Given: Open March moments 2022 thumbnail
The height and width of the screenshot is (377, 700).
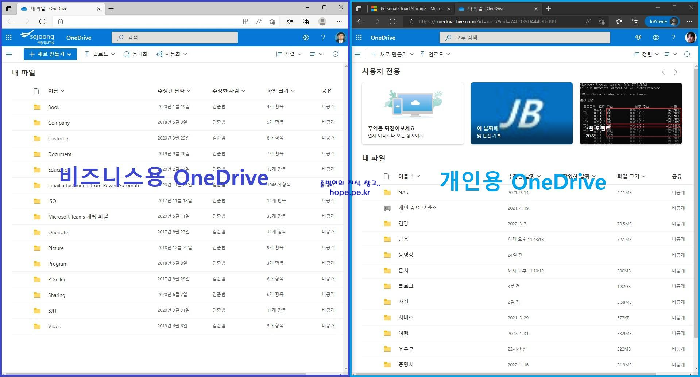Looking at the screenshot, I should tap(631, 113).
